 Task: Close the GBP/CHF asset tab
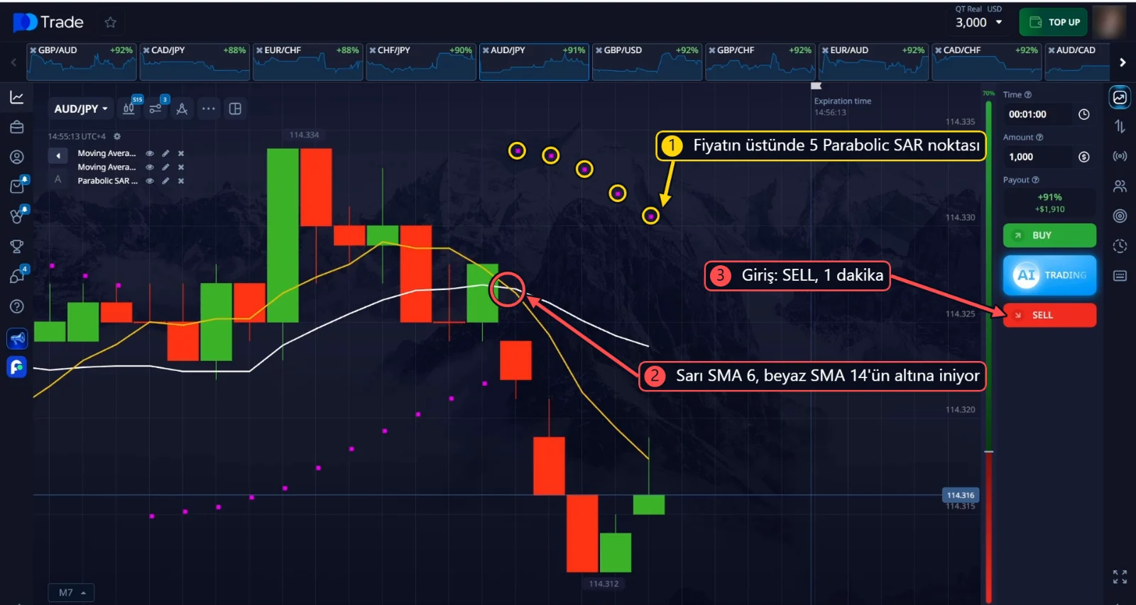point(712,50)
